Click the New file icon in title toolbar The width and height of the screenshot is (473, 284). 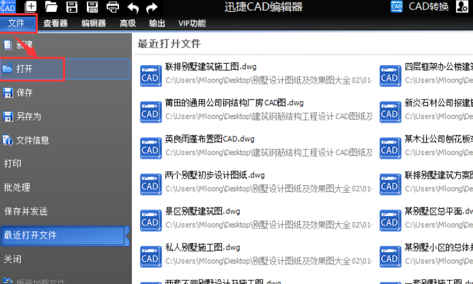tap(31, 7)
